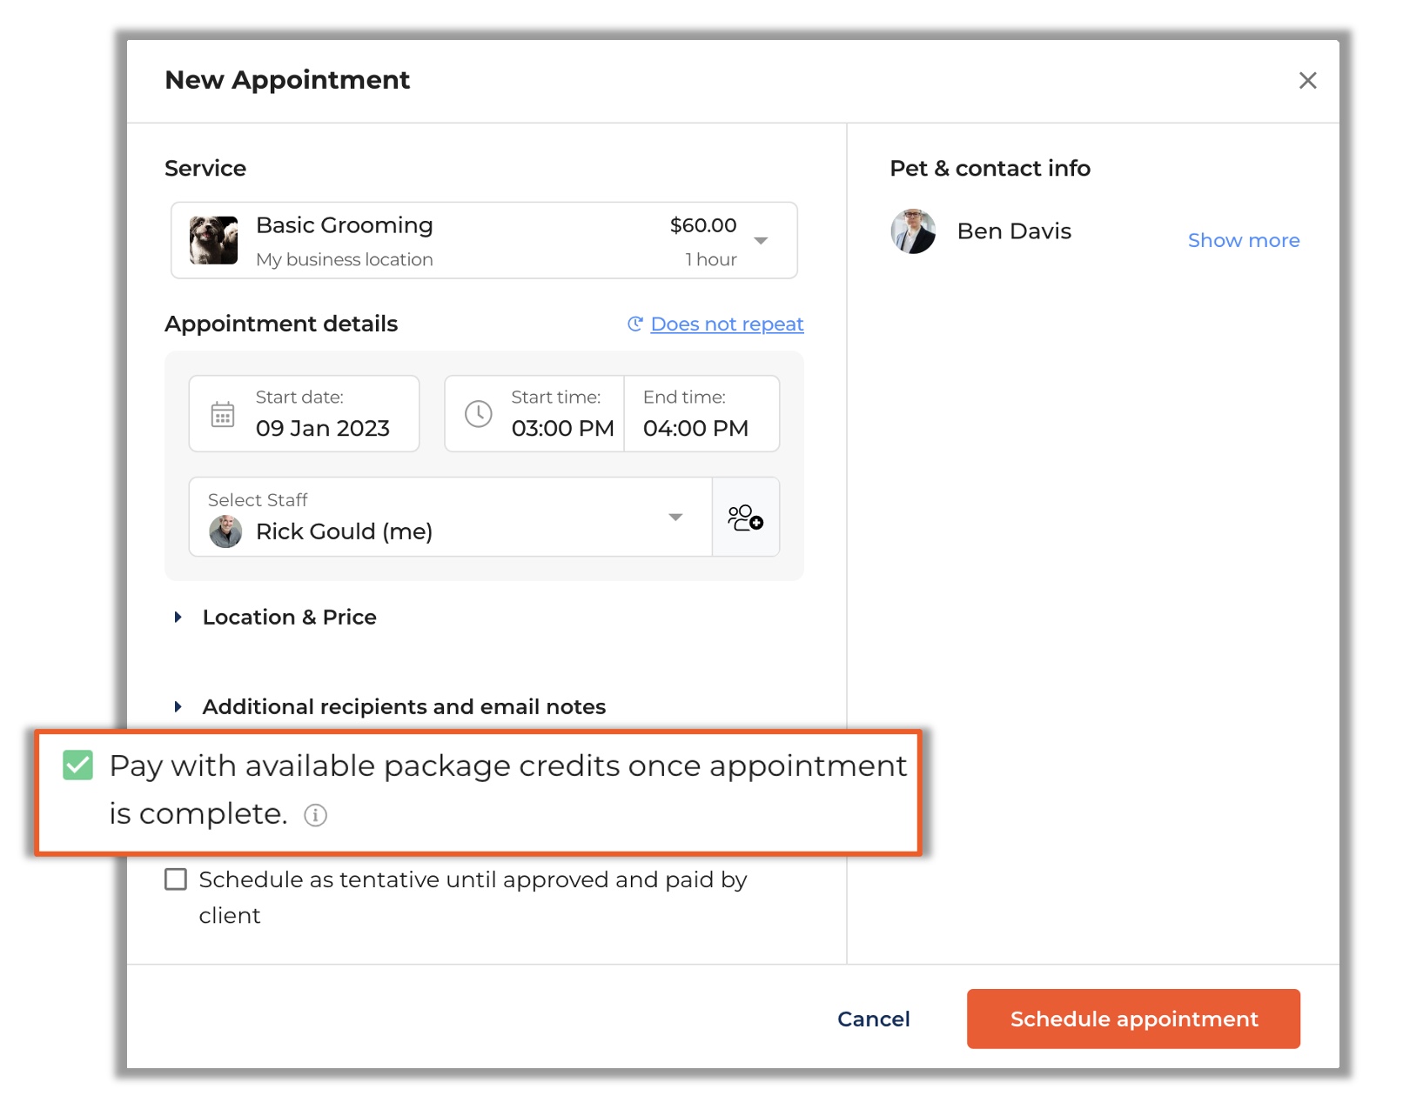Click the Basic Grooming service thumbnail
Viewport: 1403px width, 1096px height.
pos(213,240)
